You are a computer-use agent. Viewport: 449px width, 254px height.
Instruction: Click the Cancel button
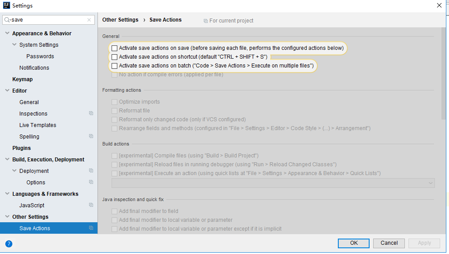pyautogui.click(x=389, y=243)
